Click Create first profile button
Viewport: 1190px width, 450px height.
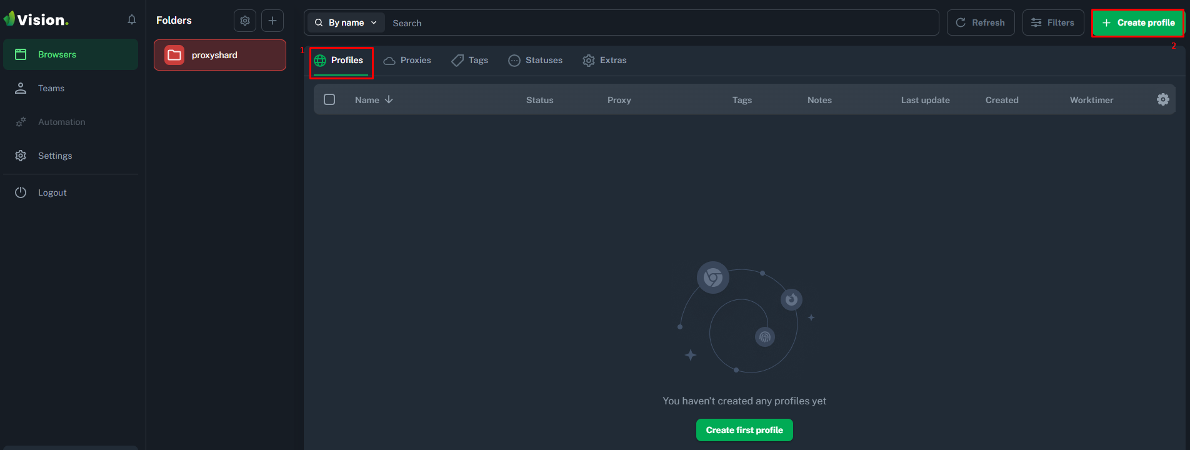[744, 430]
